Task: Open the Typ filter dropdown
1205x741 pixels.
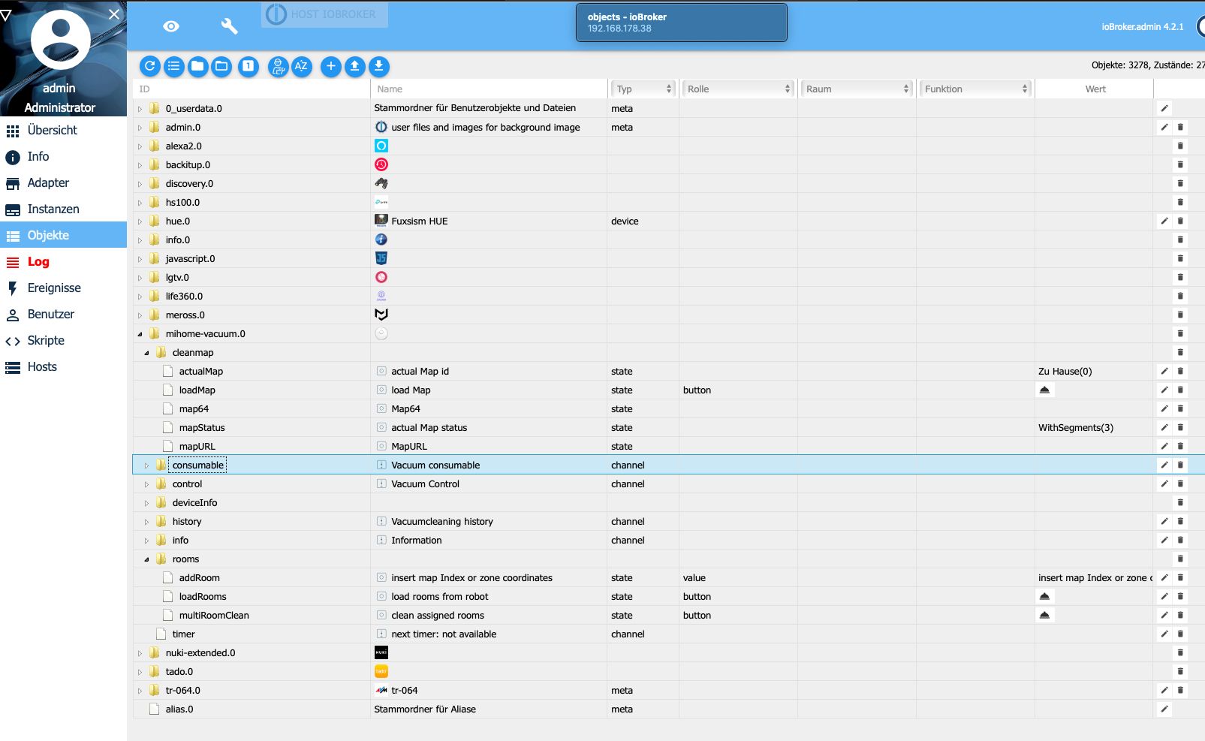Action: pyautogui.click(x=643, y=89)
